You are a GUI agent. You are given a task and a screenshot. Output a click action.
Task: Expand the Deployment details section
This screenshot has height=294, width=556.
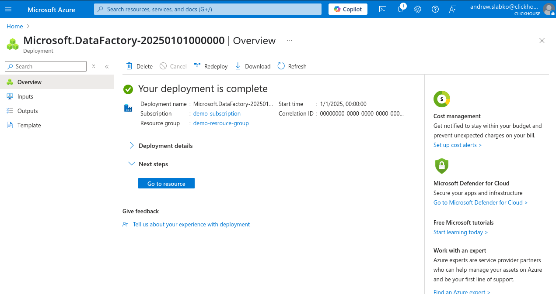pos(131,145)
